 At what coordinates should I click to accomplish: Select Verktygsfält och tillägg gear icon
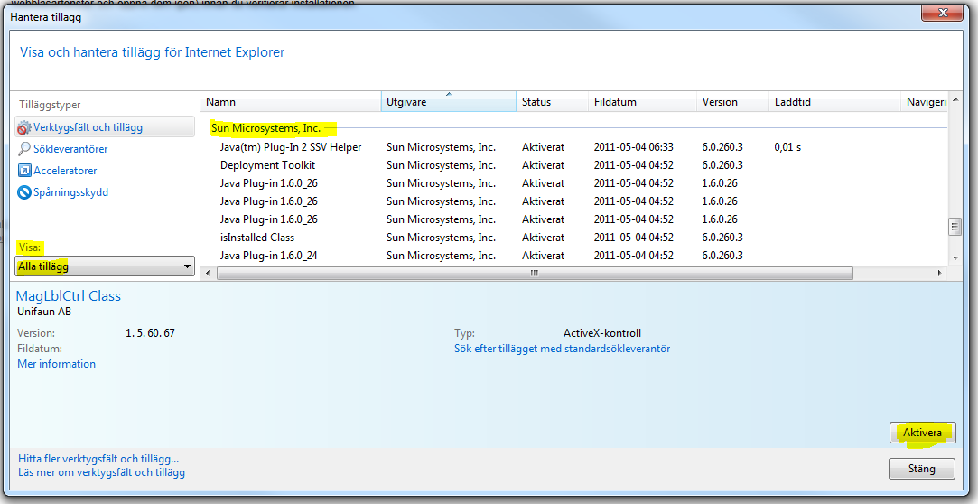pyautogui.click(x=23, y=127)
